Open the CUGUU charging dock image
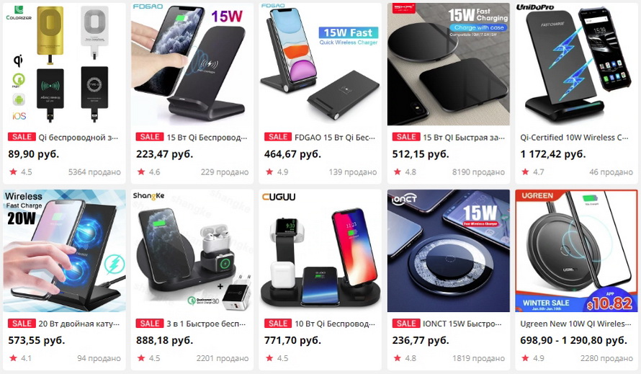Viewport: 641px width, 374px height. click(x=320, y=251)
